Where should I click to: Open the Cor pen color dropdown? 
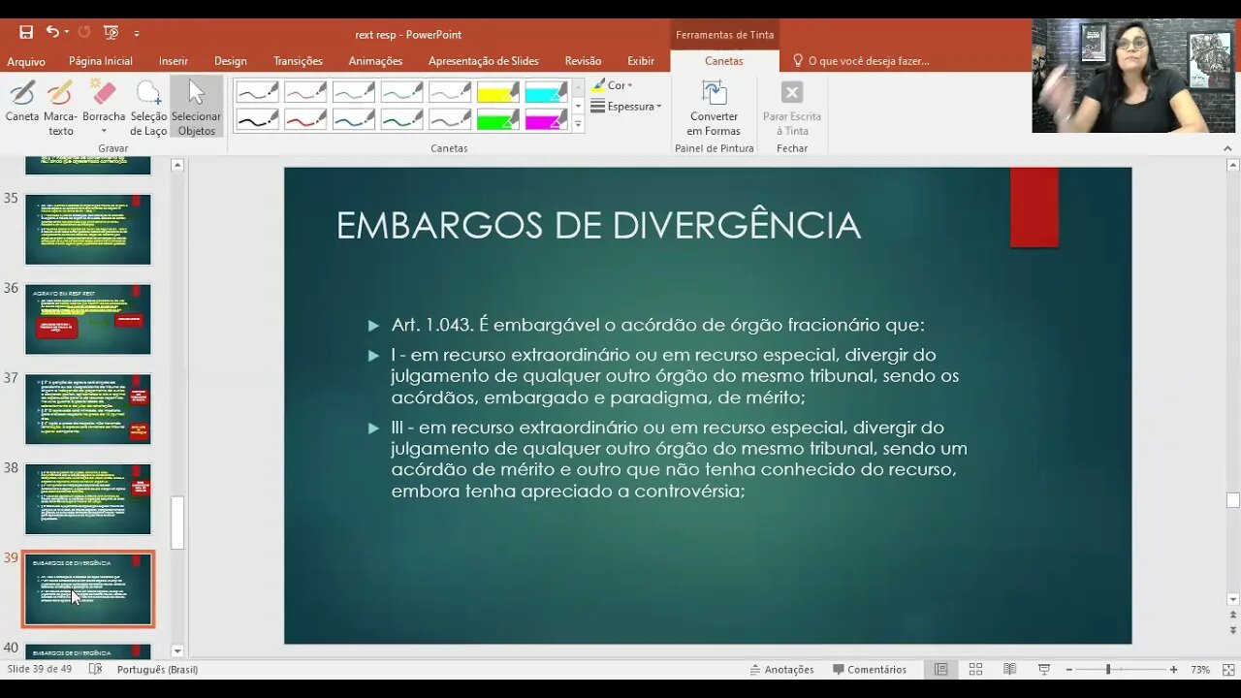pos(612,85)
